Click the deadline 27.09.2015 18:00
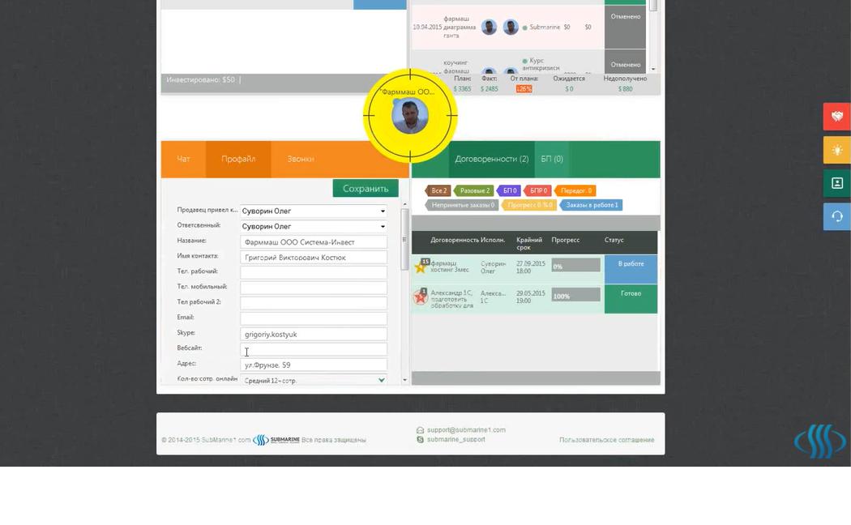Screen dimensions: 851x525 530,267
